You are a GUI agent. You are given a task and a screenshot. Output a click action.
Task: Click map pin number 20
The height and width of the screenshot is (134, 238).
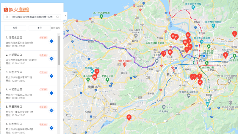click(x=95, y=77)
